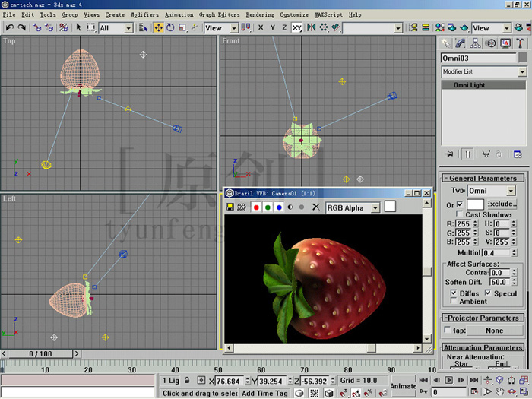The height and width of the screenshot is (399, 532).
Task: Enable projector Map checkbox
Action: 448,330
